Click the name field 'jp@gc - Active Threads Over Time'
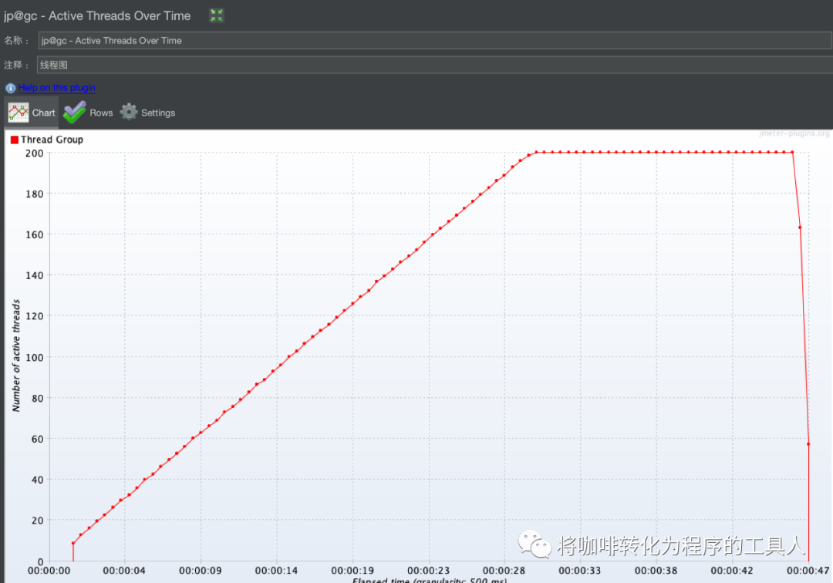Screen dimensions: 833x583 coord(434,40)
